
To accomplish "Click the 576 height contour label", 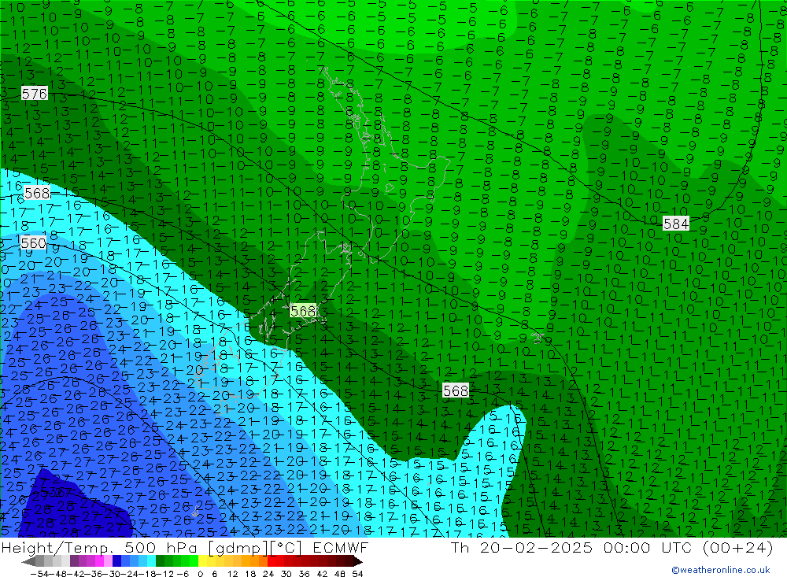I will click(x=35, y=94).
